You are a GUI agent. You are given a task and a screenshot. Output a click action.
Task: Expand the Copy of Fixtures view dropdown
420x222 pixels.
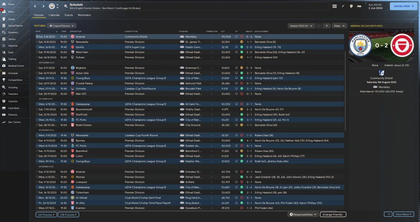tap(62, 26)
